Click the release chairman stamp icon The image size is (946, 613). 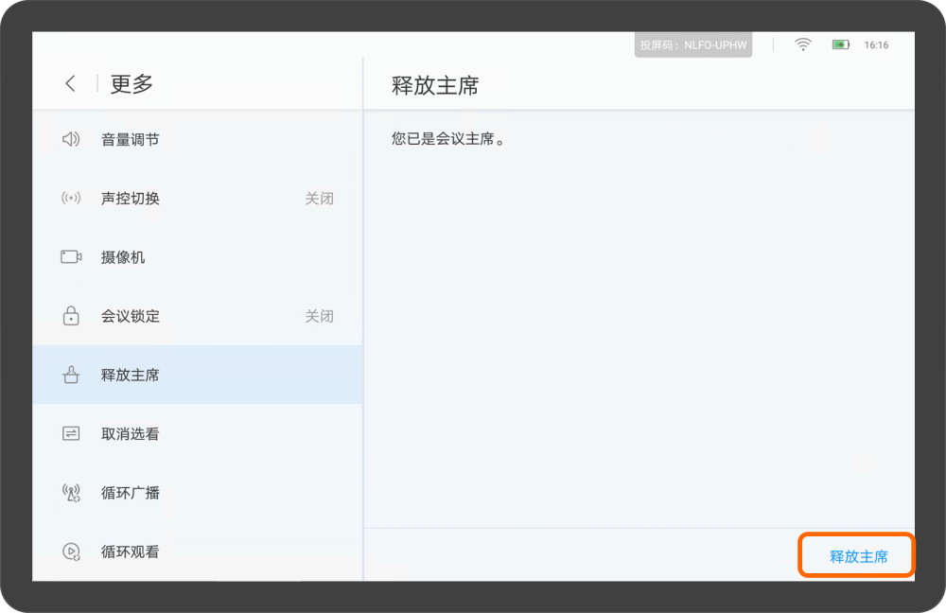click(x=70, y=375)
